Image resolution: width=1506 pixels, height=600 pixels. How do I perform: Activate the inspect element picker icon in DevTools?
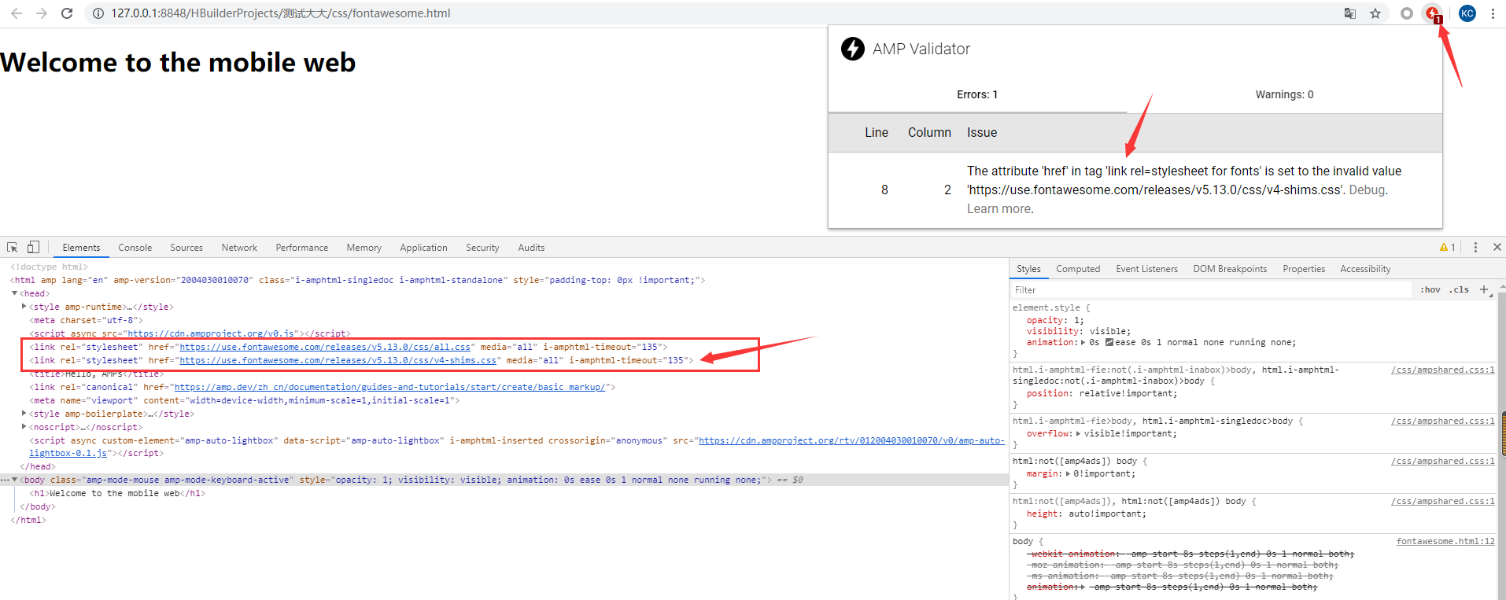pos(13,247)
